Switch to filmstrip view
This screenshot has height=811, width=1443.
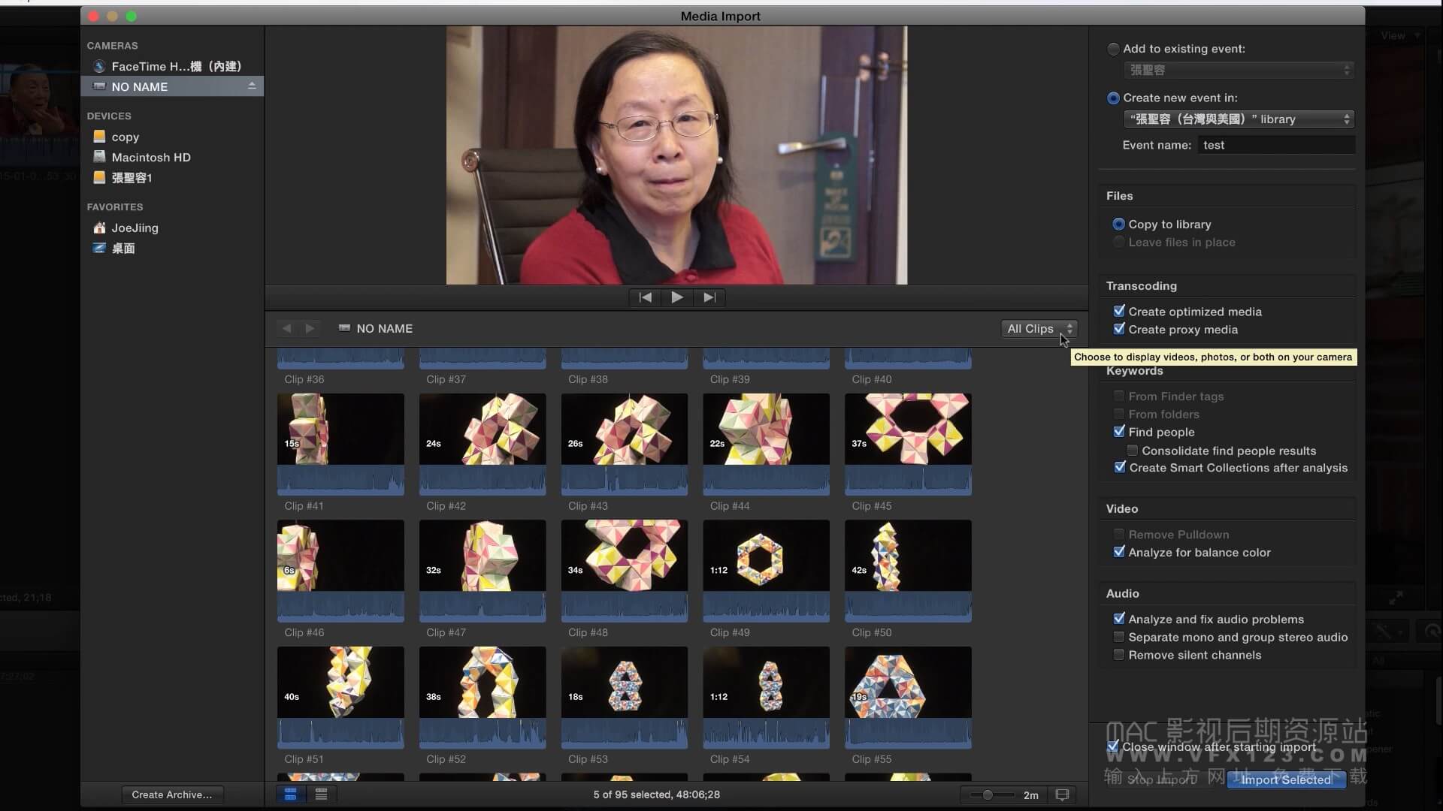290,794
